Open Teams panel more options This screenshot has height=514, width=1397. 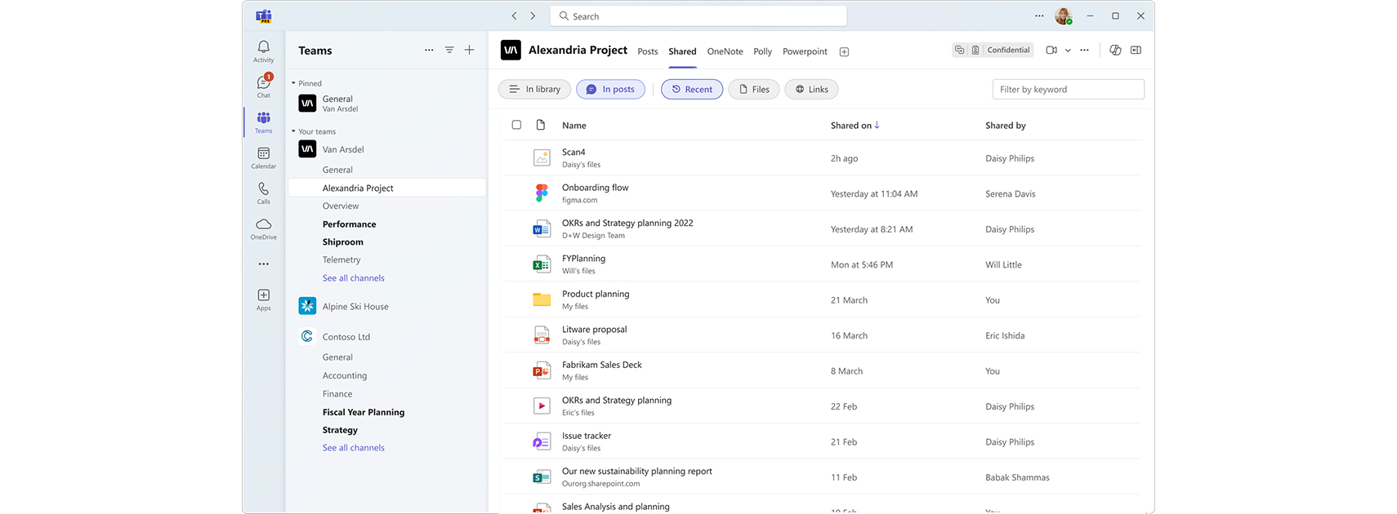point(429,50)
